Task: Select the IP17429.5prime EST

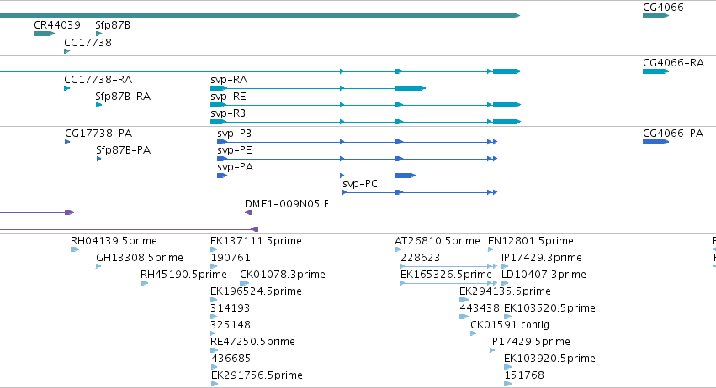Action: [492, 350]
